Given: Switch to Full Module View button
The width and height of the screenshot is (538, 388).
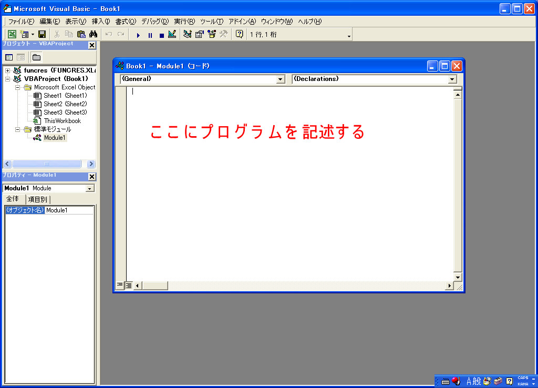Looking at the screenshot, I should (x=129, y=285).
